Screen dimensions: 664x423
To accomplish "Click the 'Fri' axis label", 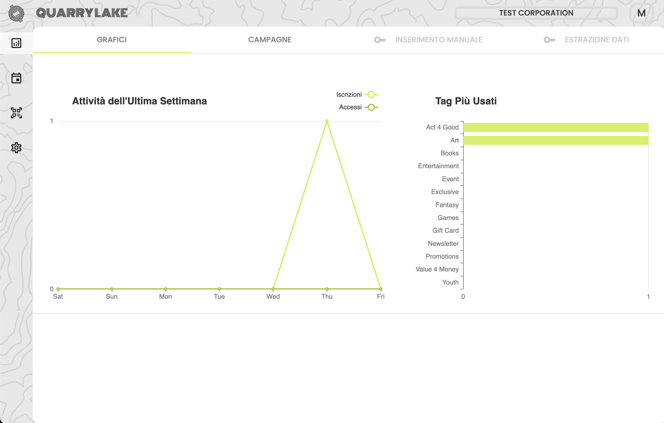I will 381,297.
